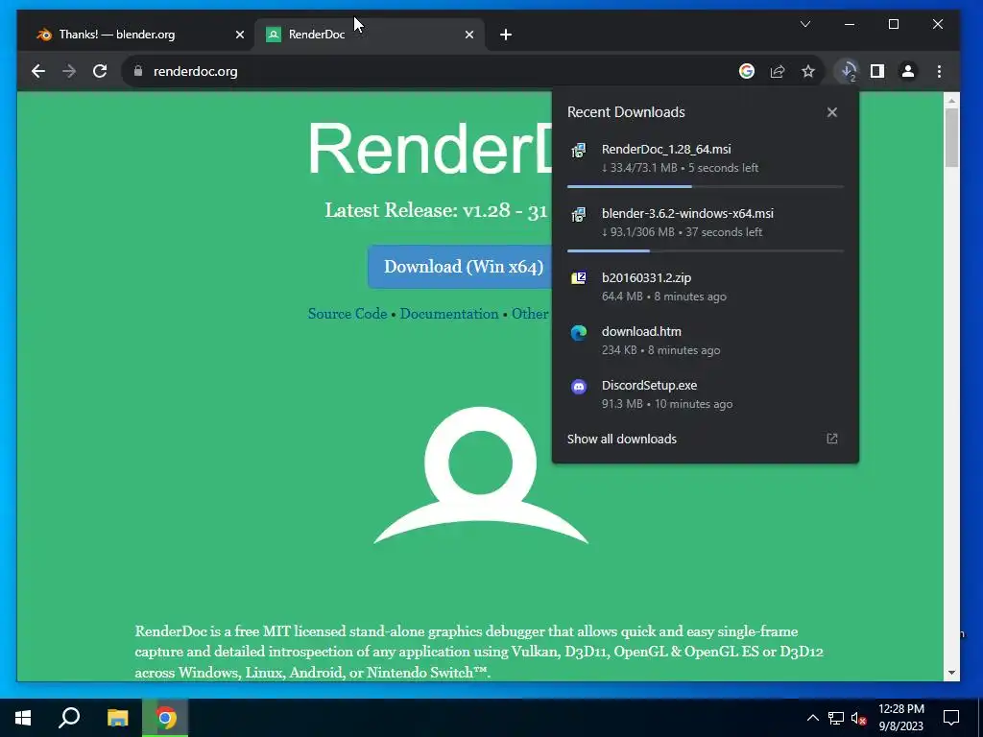Viewport: 983px width, 737px height.
Task: Click the Latest Release v1.28 text
Action: 437,210
